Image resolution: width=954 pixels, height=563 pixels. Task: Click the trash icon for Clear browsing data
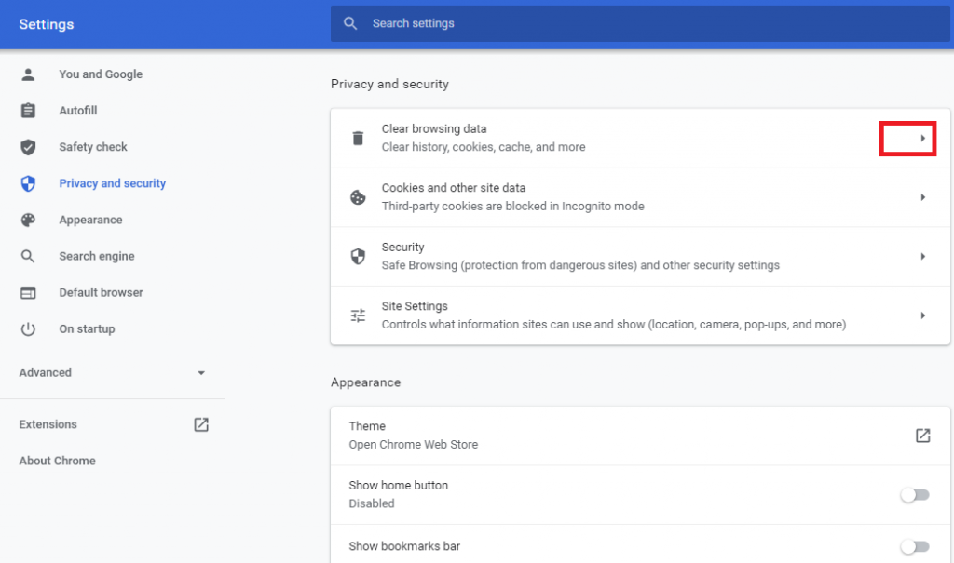[x=358, y=139]
